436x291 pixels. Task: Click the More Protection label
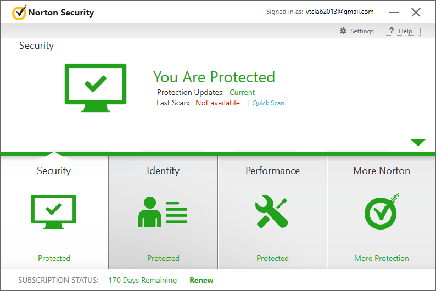click(x=382, y=258)
